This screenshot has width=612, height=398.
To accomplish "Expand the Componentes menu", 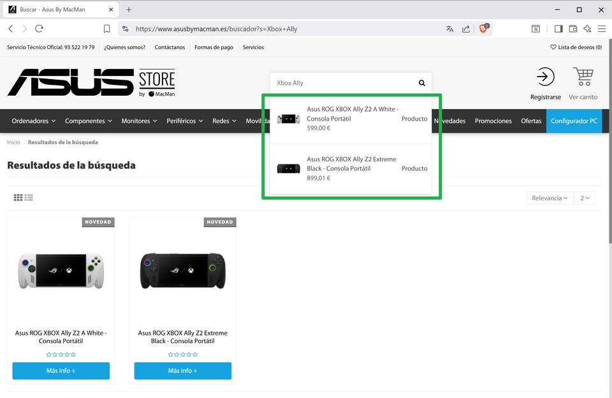I will (x=89, y=121).
